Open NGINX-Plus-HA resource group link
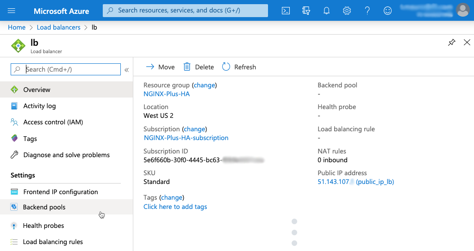Screen dimensions: 474x251 tap(167, 94)
